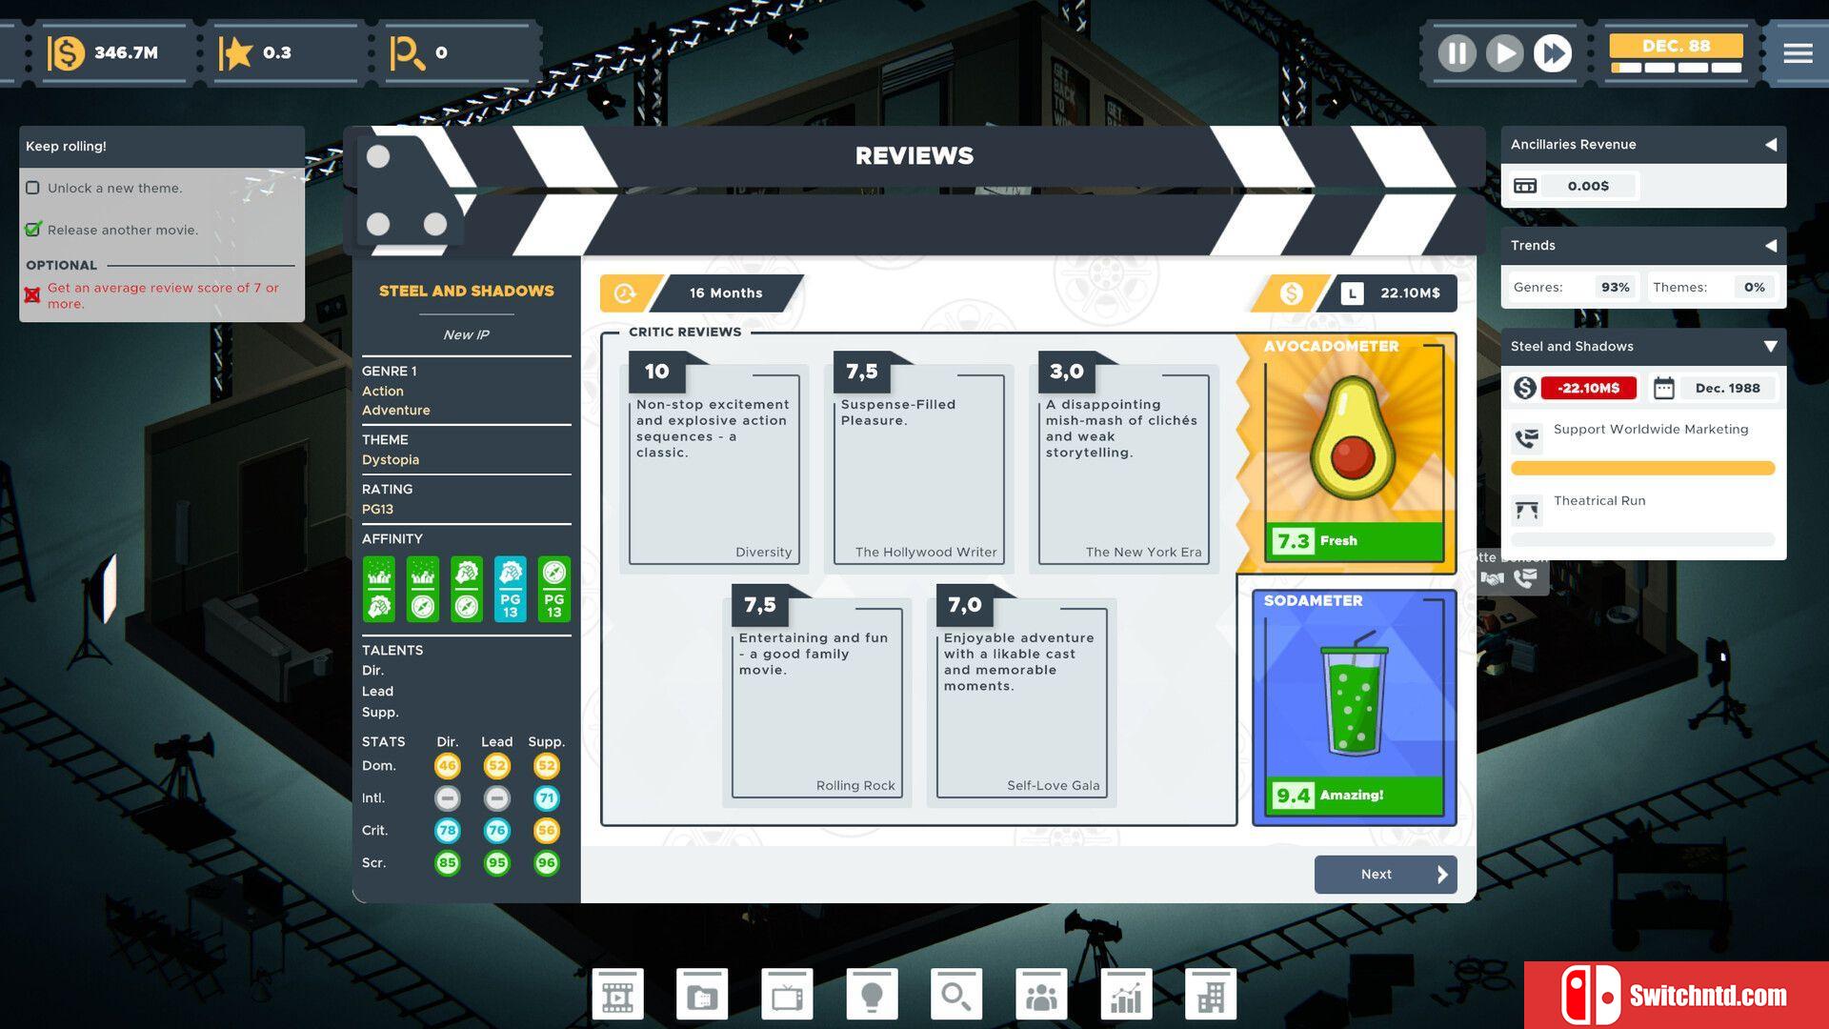Screen dimensions: 1829x1029
Task: Open the bar chart statistics menu
Action: tap(1126, 997)
